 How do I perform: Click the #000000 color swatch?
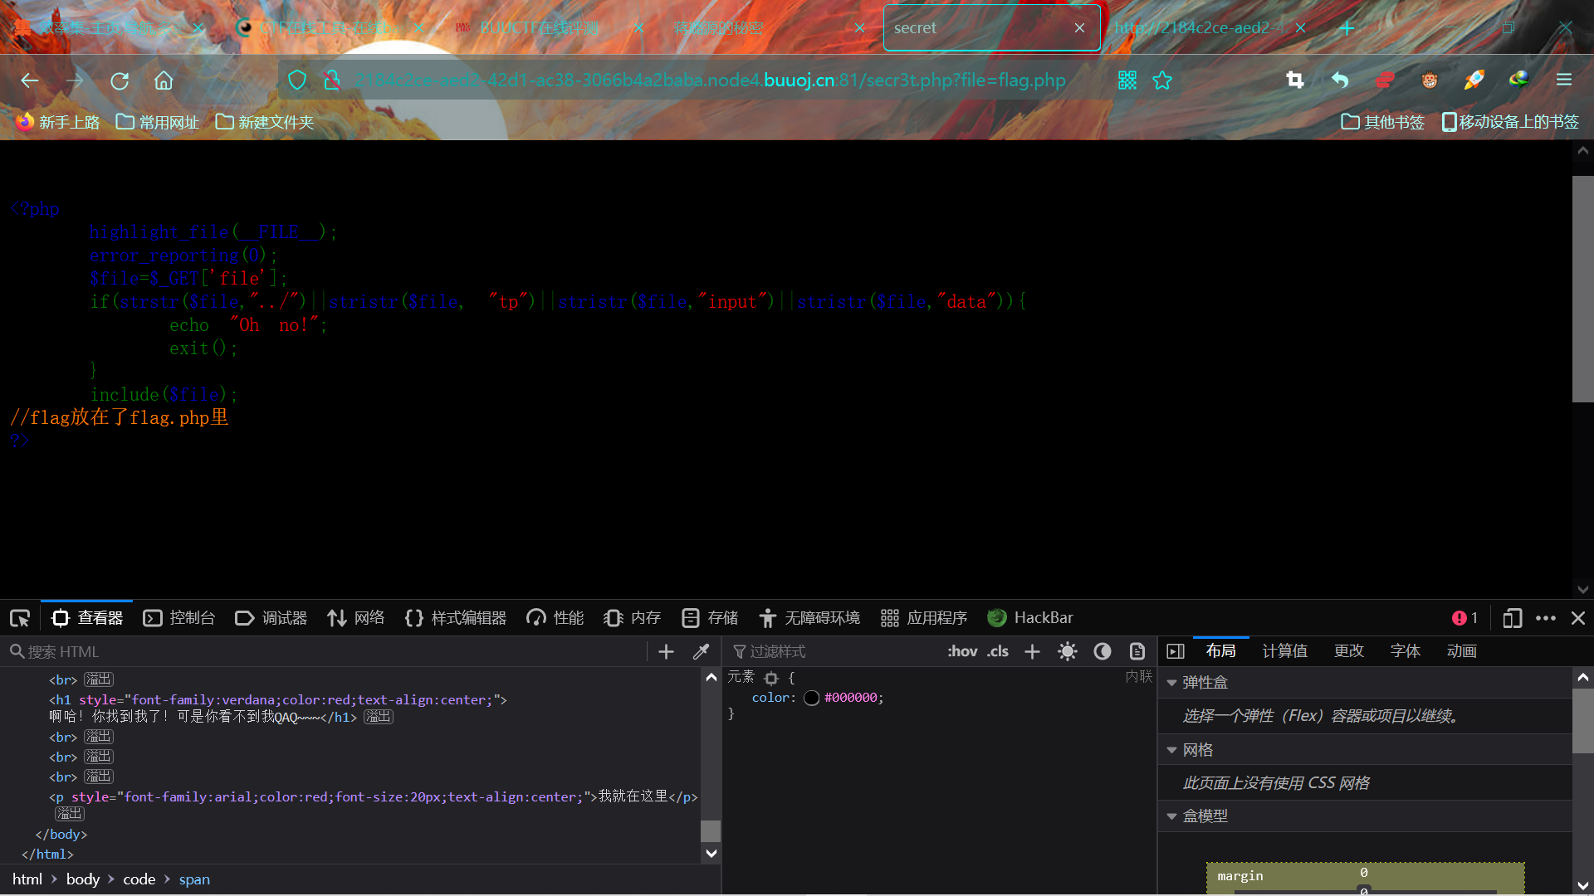click(812, 699)
